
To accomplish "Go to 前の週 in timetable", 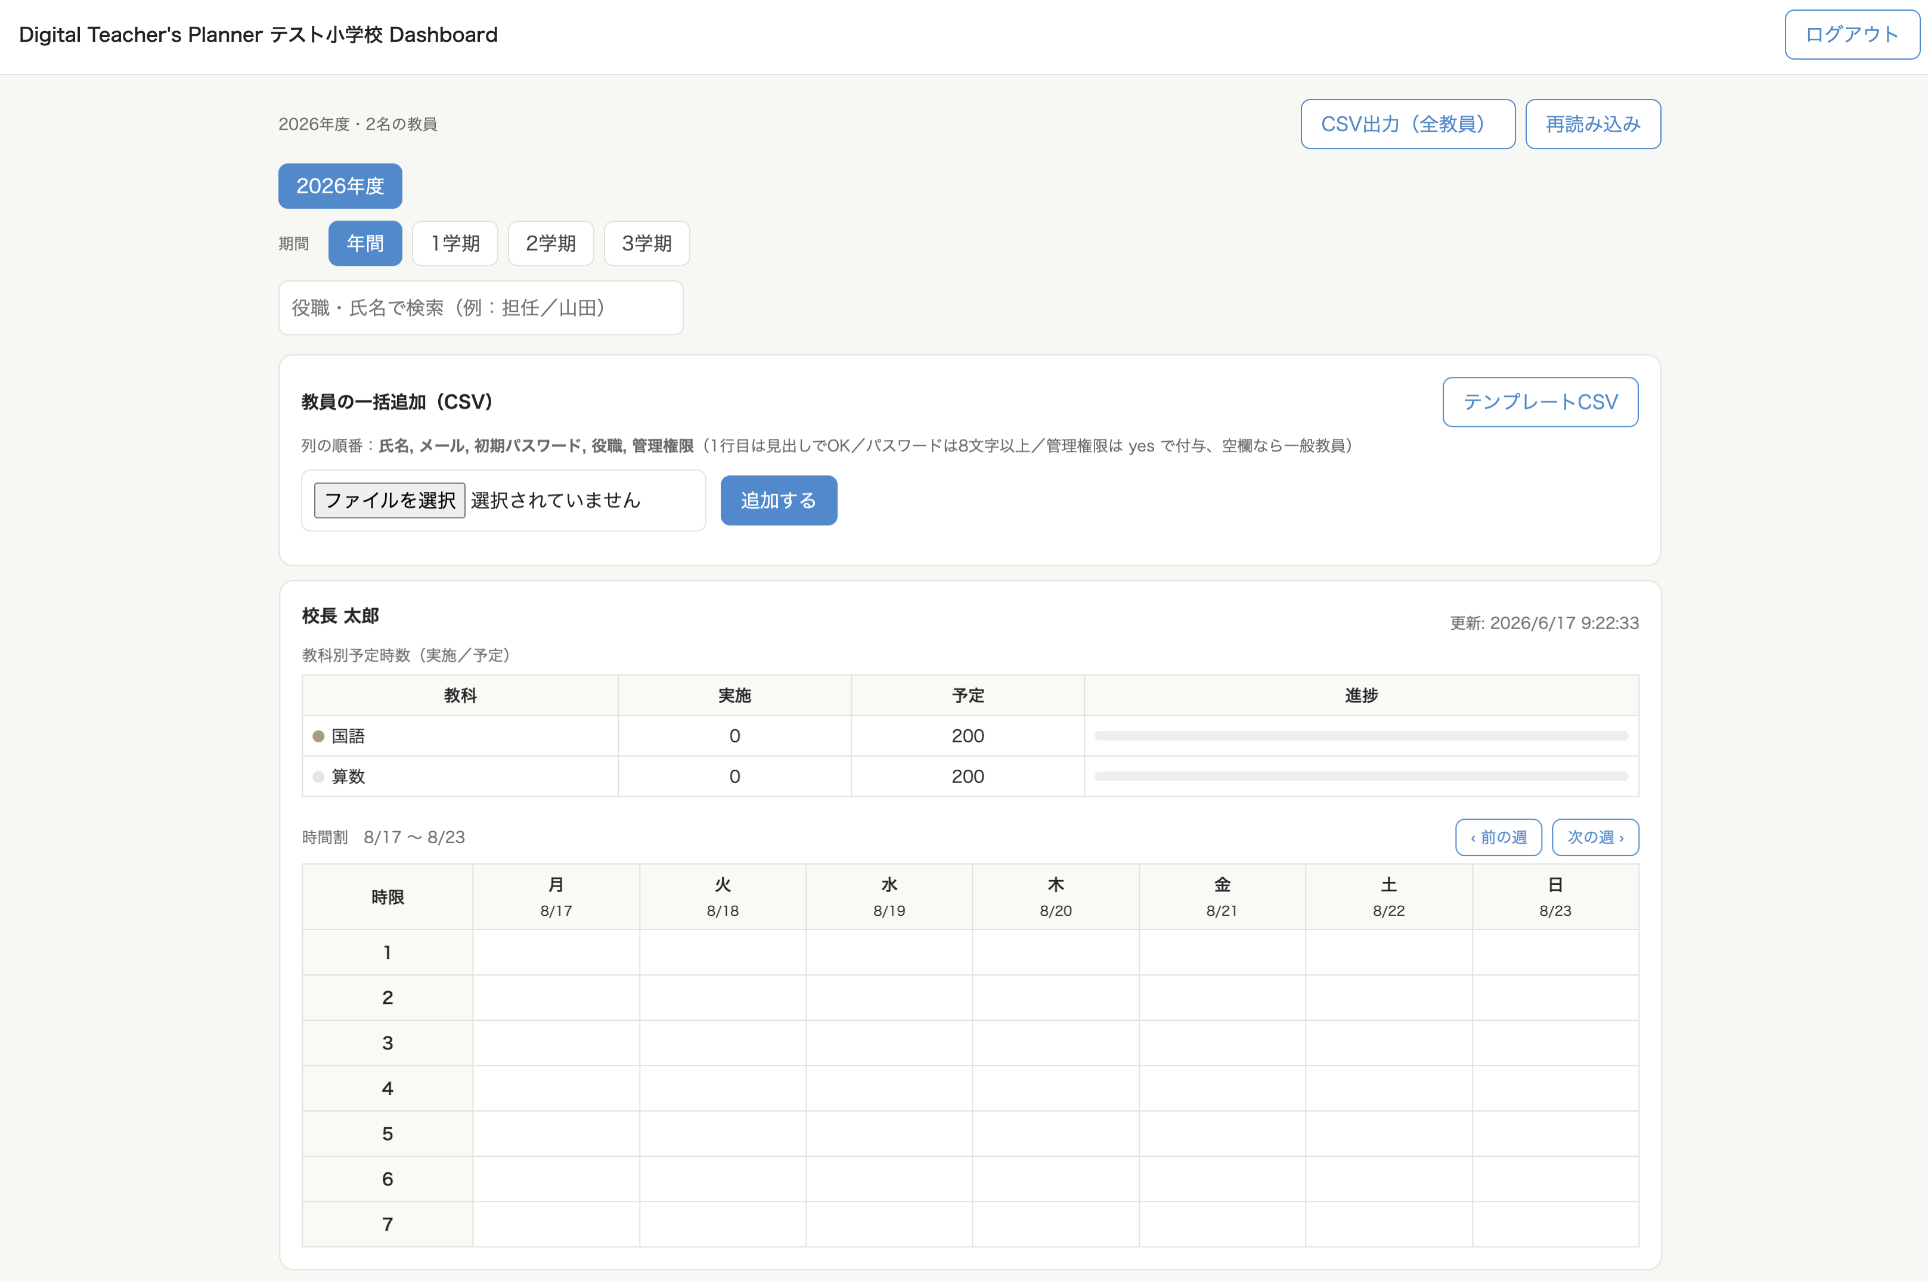I will point(1498,837).
